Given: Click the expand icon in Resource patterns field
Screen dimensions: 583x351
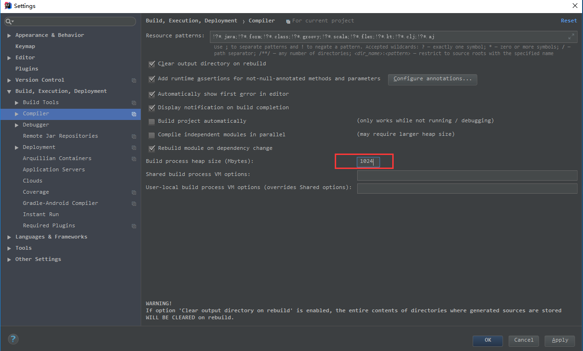Looking at the screenshot, I should (x=571, y=36).
